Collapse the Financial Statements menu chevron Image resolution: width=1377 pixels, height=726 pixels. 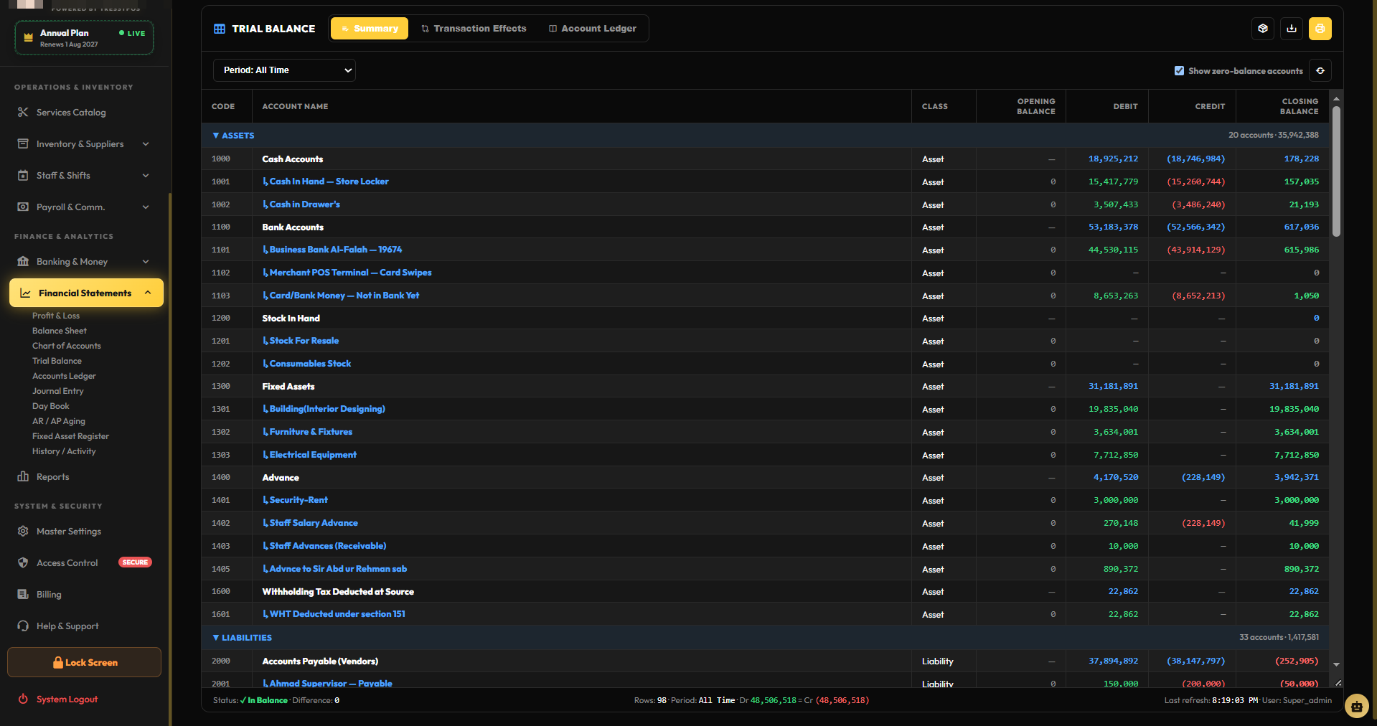pos(148,293)
